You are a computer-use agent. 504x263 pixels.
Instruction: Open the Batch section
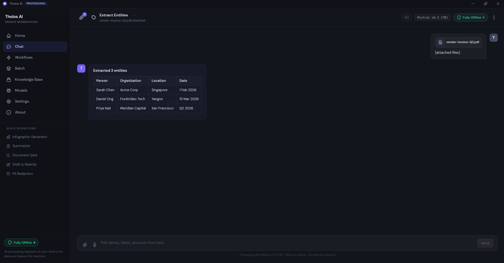pos(35,68)
